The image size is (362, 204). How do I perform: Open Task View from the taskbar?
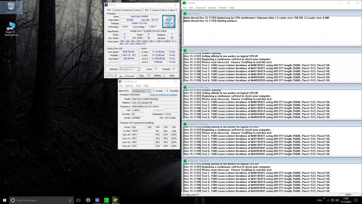click(78, 200)
